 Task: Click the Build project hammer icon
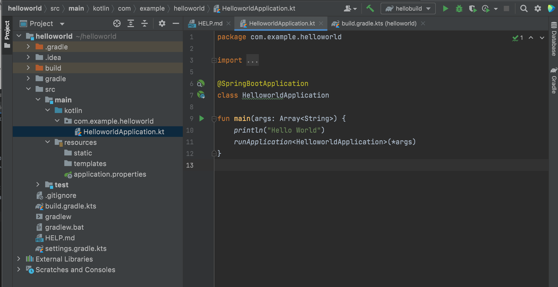pyautogui.click(x=370, y=8)
